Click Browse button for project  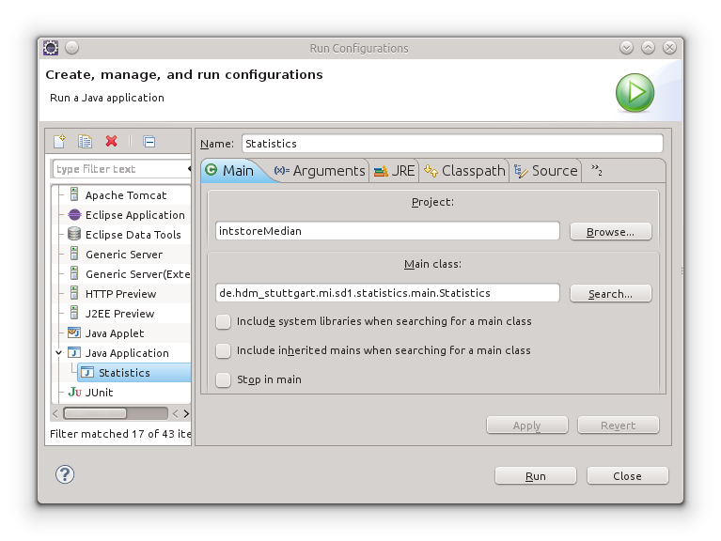point(610,231)
